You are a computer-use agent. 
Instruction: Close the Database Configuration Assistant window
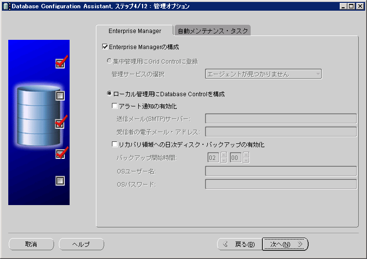point(360,6)
